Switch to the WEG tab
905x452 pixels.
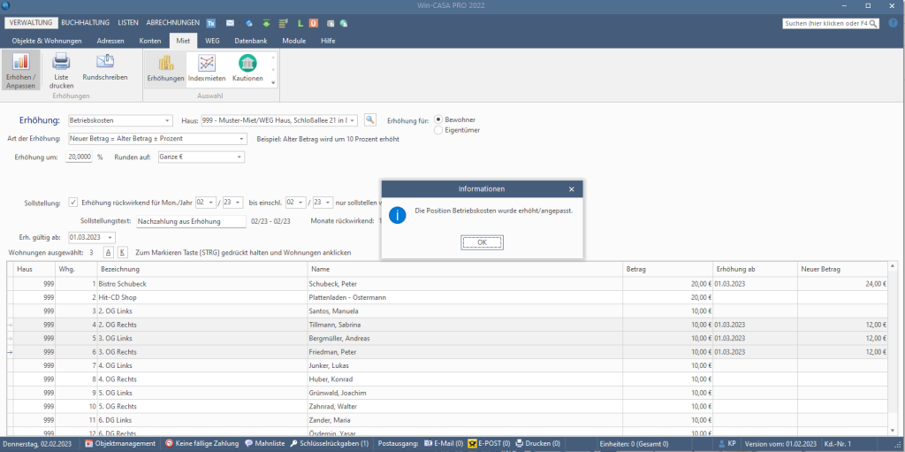[212, 41]
